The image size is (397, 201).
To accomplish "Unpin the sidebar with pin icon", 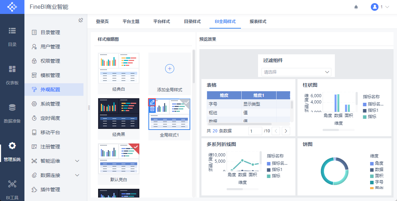I will coord(81,20).
